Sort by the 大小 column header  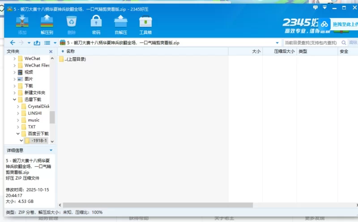(256, 51)
